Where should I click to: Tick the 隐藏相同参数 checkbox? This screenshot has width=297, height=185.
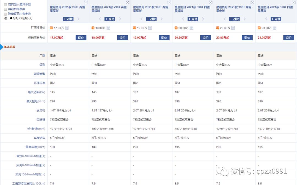5,9
